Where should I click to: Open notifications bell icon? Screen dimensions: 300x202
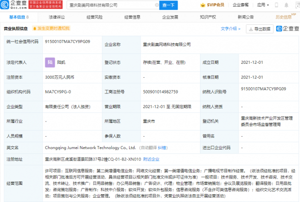click(286, 5)
